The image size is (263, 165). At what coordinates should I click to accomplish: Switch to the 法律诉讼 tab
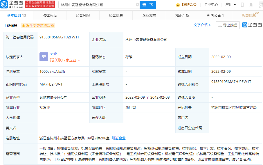50,15
